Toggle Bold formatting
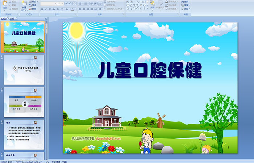Viewport: 254px width, 163px height. [x=42, y=9]
